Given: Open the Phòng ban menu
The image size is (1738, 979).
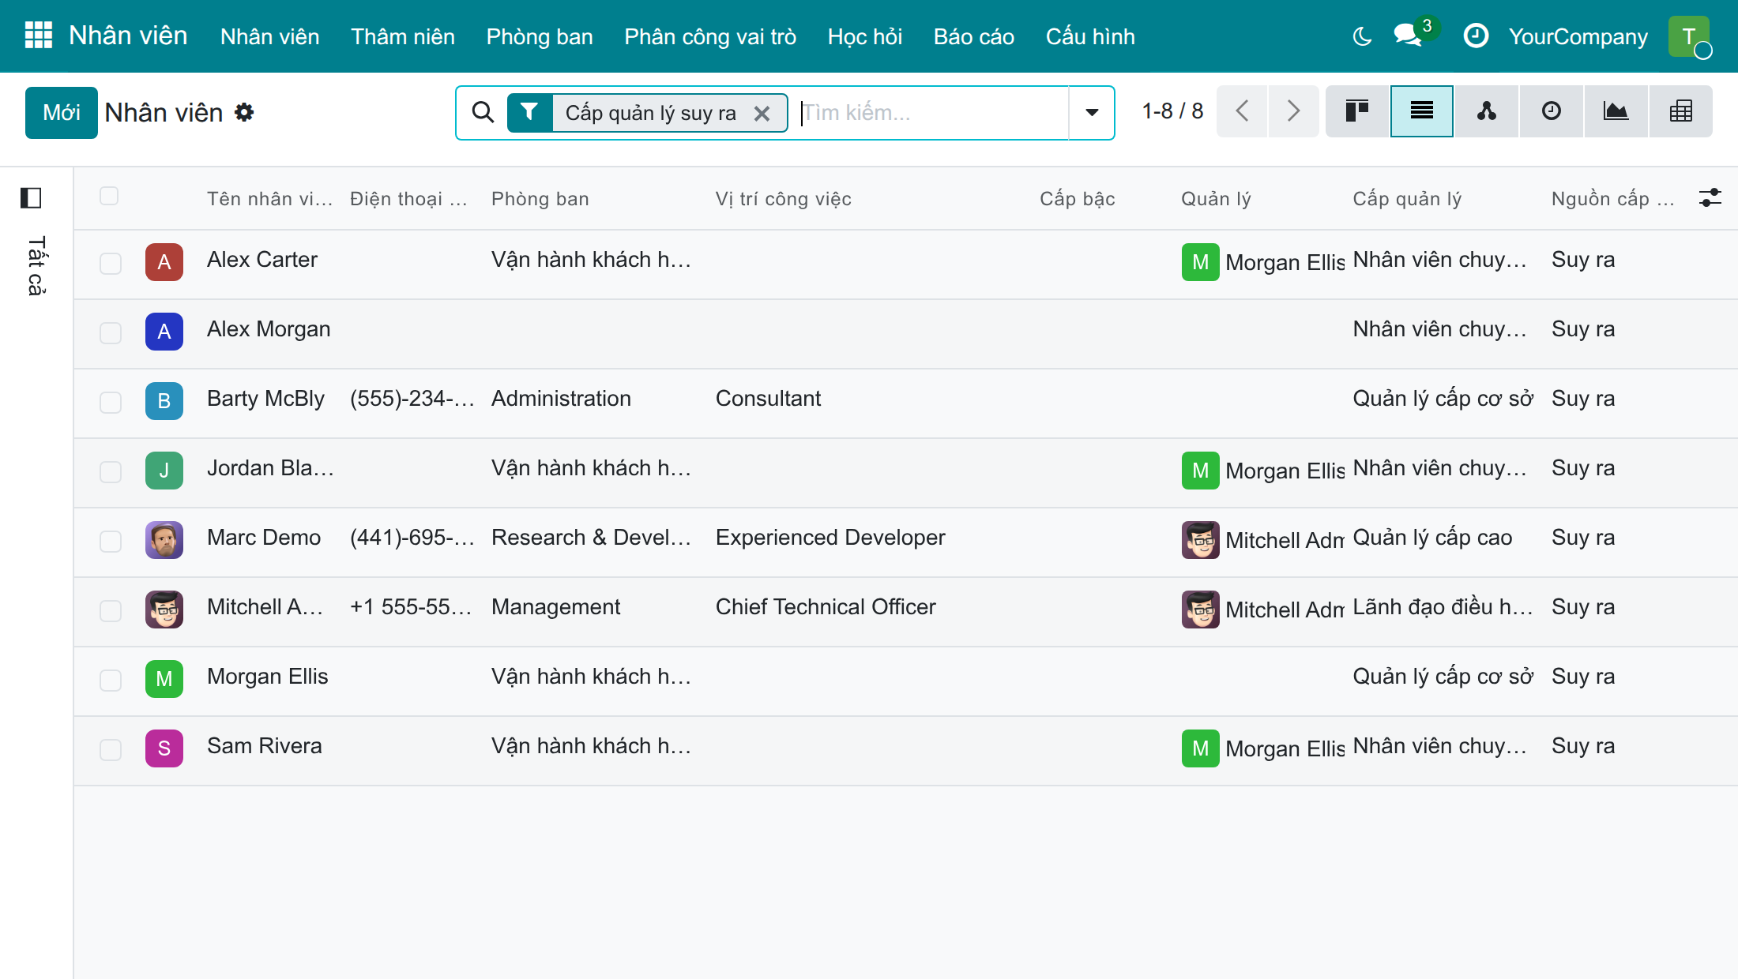Looking at the screenshot, I should 540,36.
